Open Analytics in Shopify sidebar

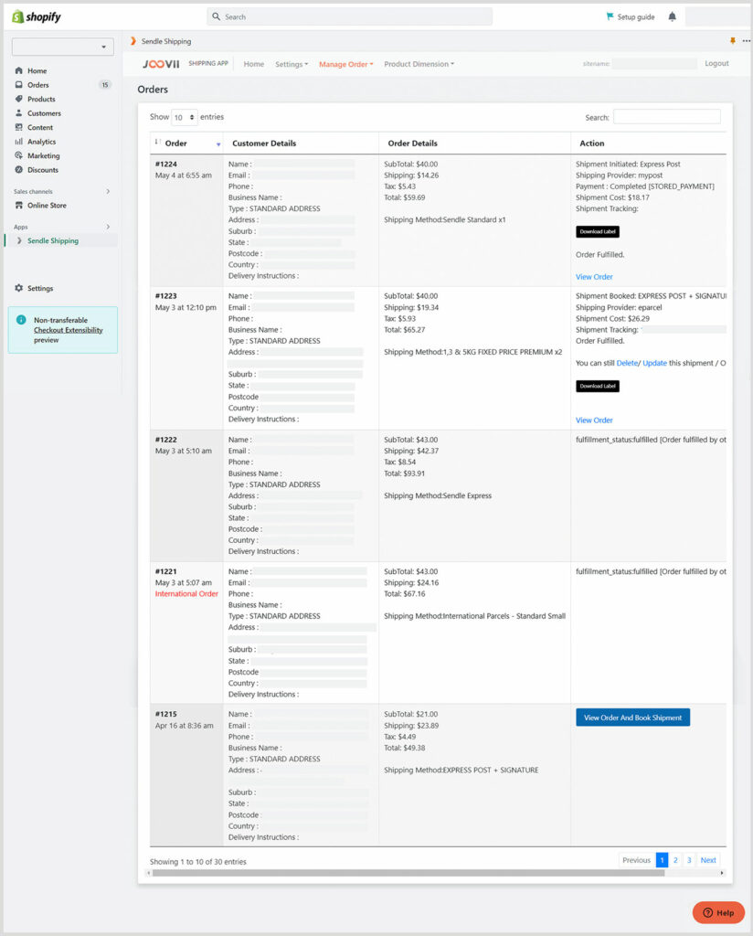[x=42, y=142]
